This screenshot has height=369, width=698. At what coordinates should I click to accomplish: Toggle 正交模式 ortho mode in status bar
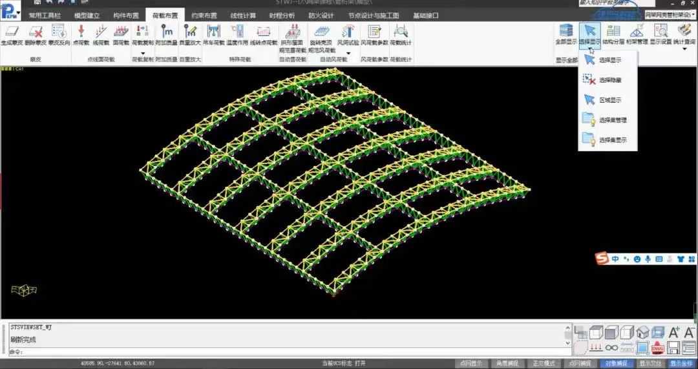pyautogui.click(x=543, y=363)
